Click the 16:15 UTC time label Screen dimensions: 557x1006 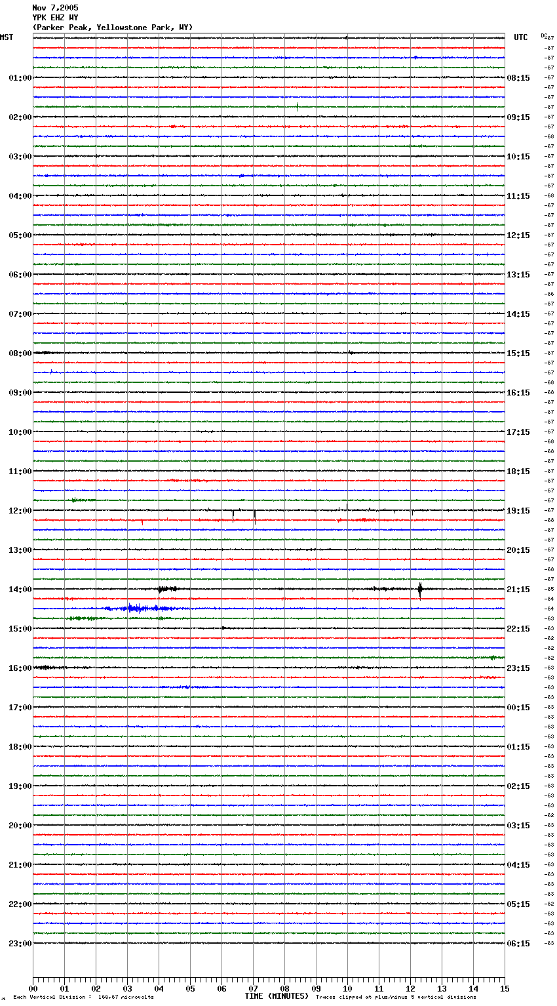[x=518, y=393]
